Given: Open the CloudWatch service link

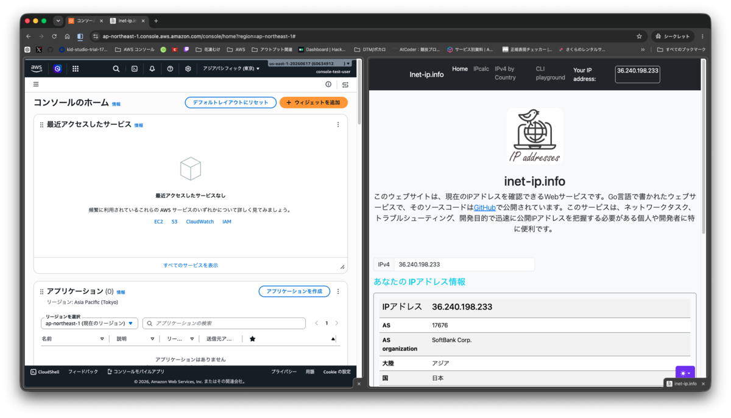Looking at the screenshot, I should coord(200,222).
